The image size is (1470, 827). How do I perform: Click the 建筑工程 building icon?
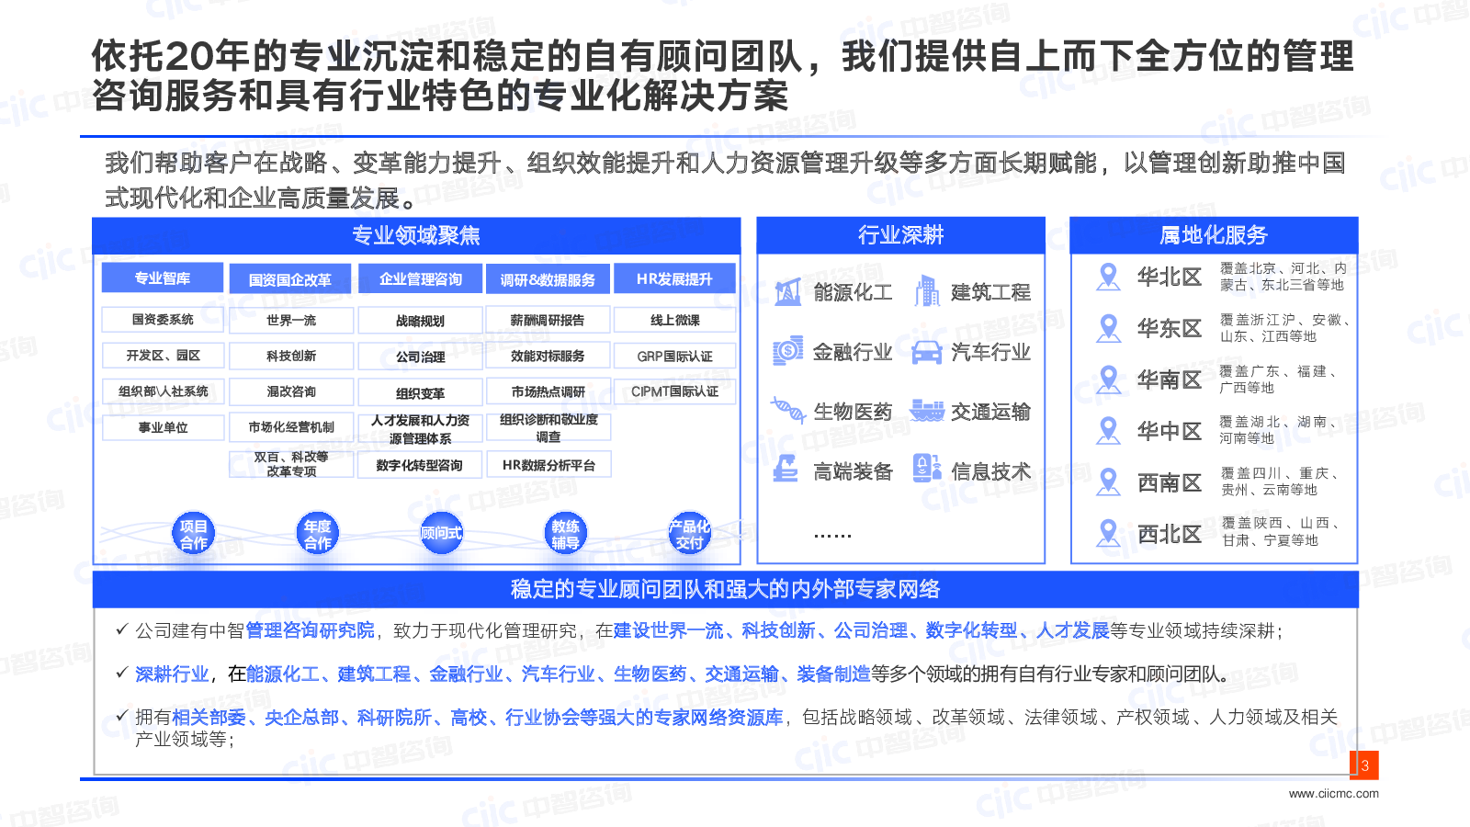(x=927, y=291)
